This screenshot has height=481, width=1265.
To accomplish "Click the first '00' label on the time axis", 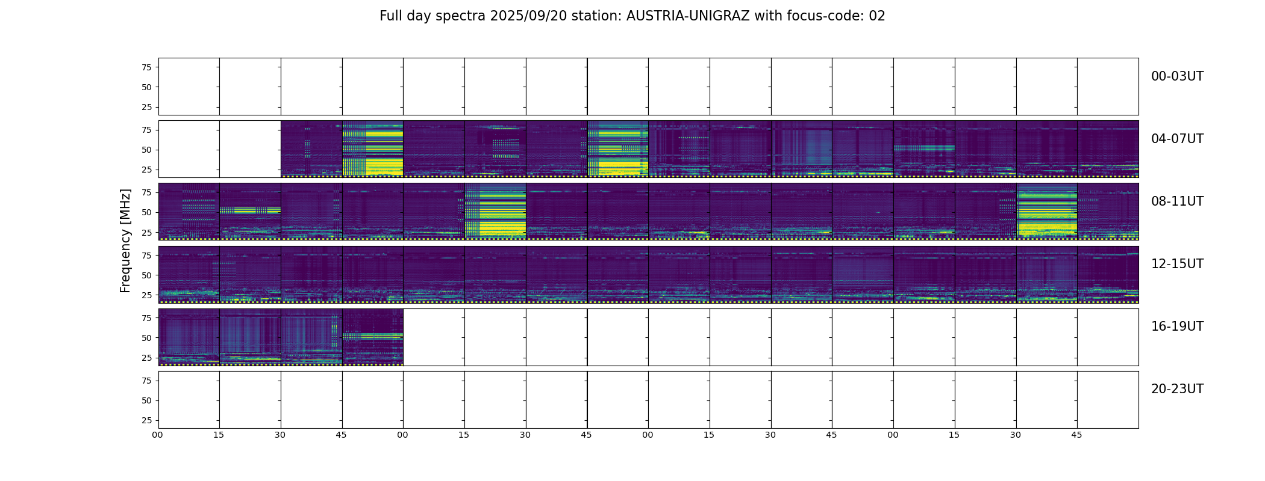I will tap(157, 435).
